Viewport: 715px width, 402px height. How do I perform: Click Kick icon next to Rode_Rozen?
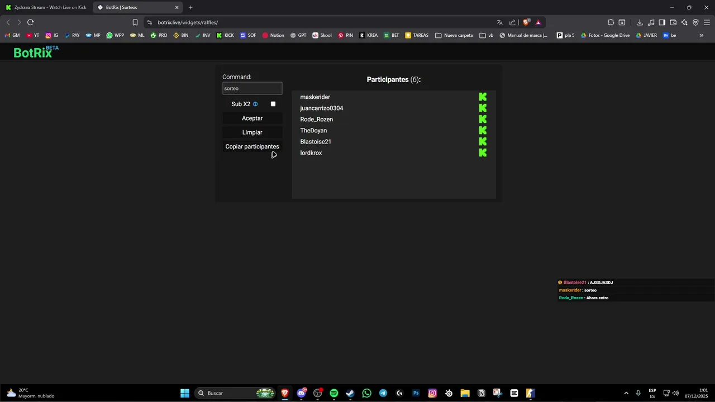(x=483, y=119)
